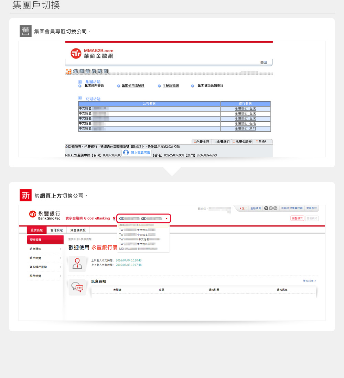This screenshot has width=344, height=378.
Task: Select the 要事提醒 sidebar item
Action: [45, 240]
